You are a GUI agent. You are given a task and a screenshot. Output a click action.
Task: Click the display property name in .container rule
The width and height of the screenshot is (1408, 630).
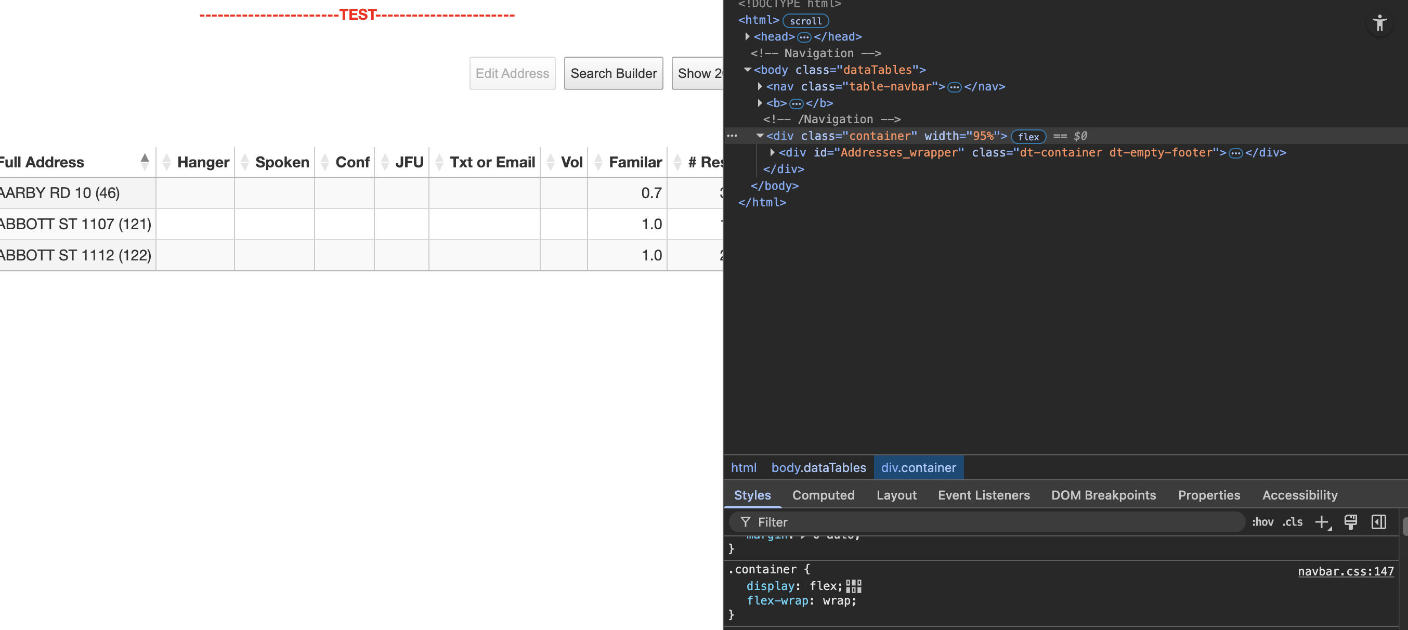tap(770, 586)
